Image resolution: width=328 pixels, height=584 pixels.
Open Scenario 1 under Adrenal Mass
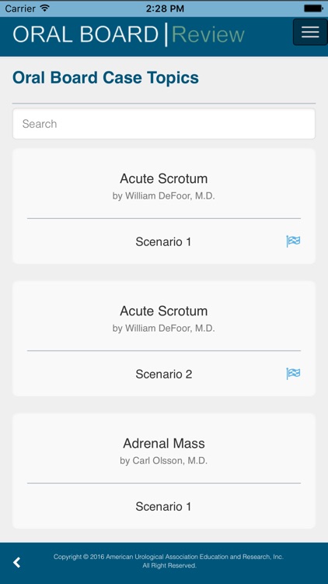coord(163,507)
